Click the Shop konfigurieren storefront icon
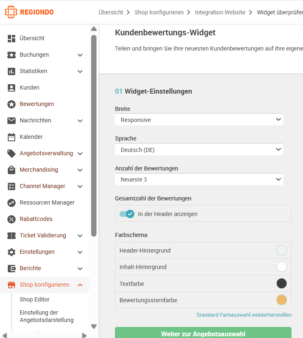This screenshot has width=303, height=338. point(11,285)
